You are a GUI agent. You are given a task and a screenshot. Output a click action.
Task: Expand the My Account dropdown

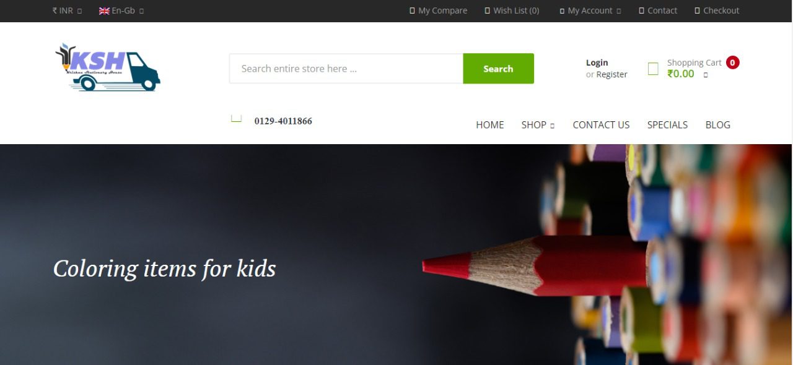(x=590, y=11)
